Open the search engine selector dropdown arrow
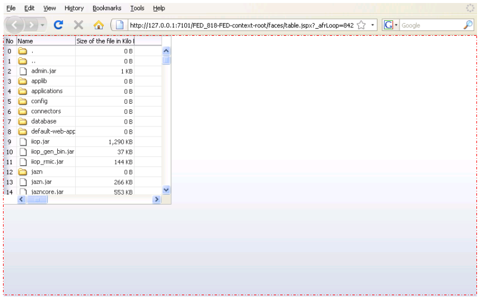Screen dimensions: 480x297 click(x=396, y=25)
